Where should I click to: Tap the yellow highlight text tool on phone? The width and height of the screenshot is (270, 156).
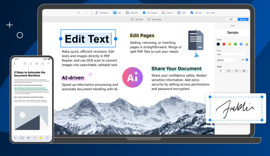(41, 138)
